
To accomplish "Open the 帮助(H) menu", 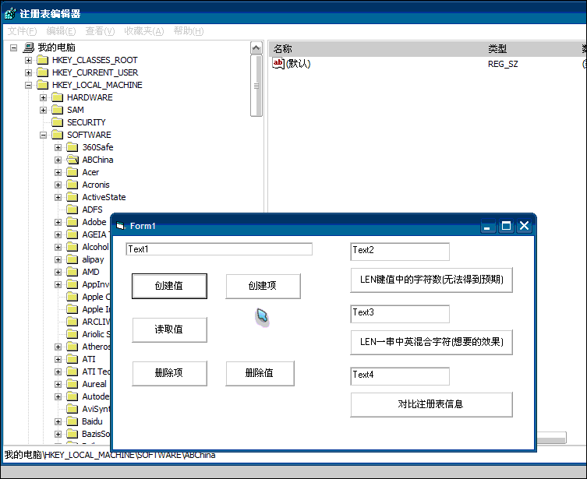I will pyautogui.click(x=189, y=31).
